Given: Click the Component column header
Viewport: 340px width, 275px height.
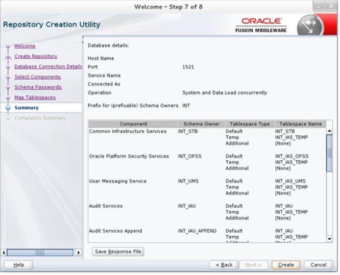Looking at the screenshot, I should pos(133,124).
